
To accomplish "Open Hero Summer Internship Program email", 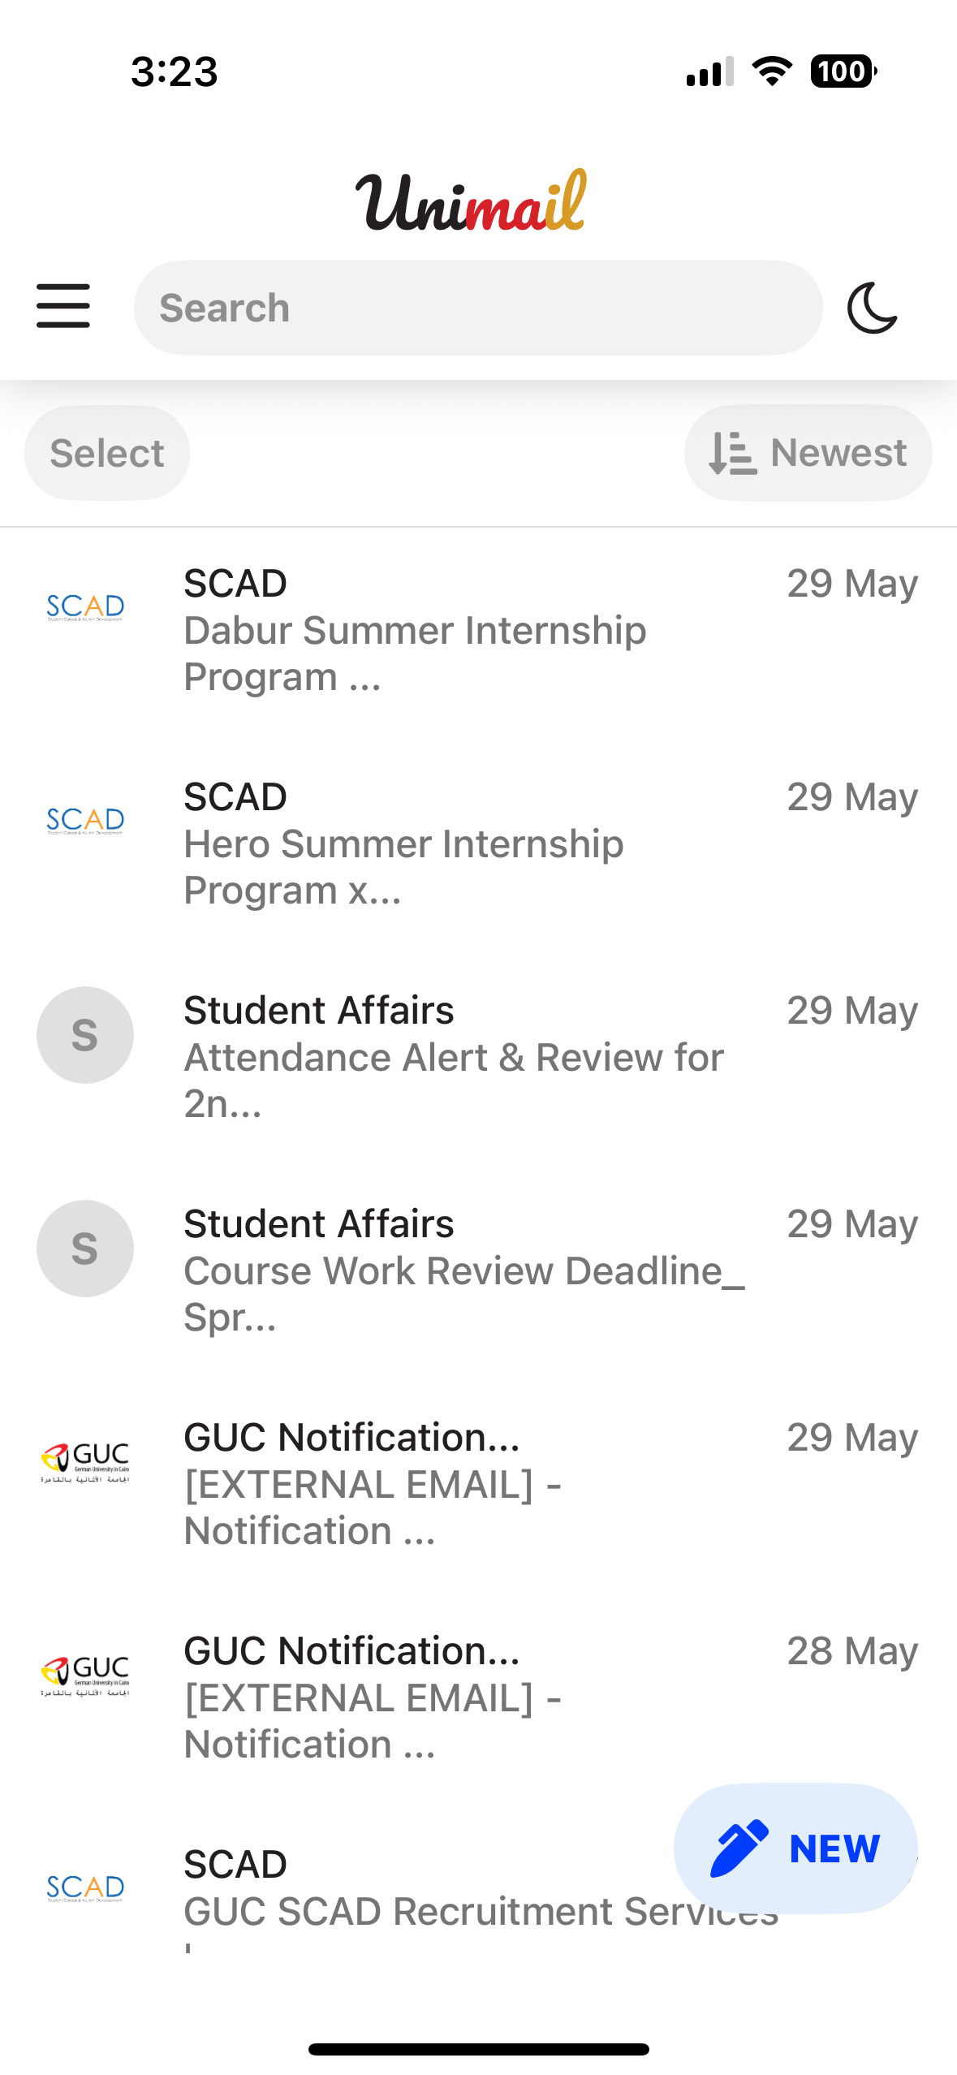I will coord(478,844).
